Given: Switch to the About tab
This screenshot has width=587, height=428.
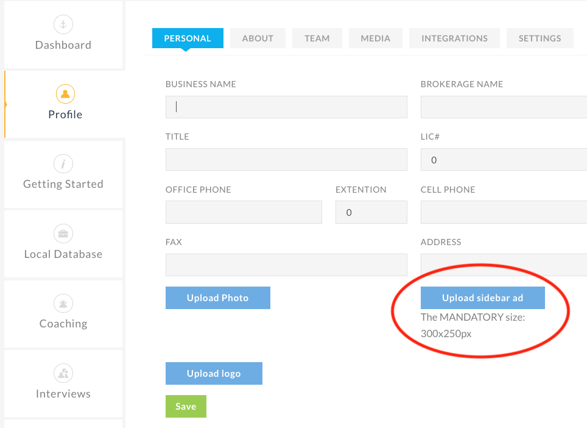Looking at the screenshot, I should pos(258,38).
